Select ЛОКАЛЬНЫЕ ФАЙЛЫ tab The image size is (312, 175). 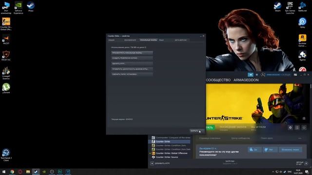pyautogui.click(x=148, y=40)
